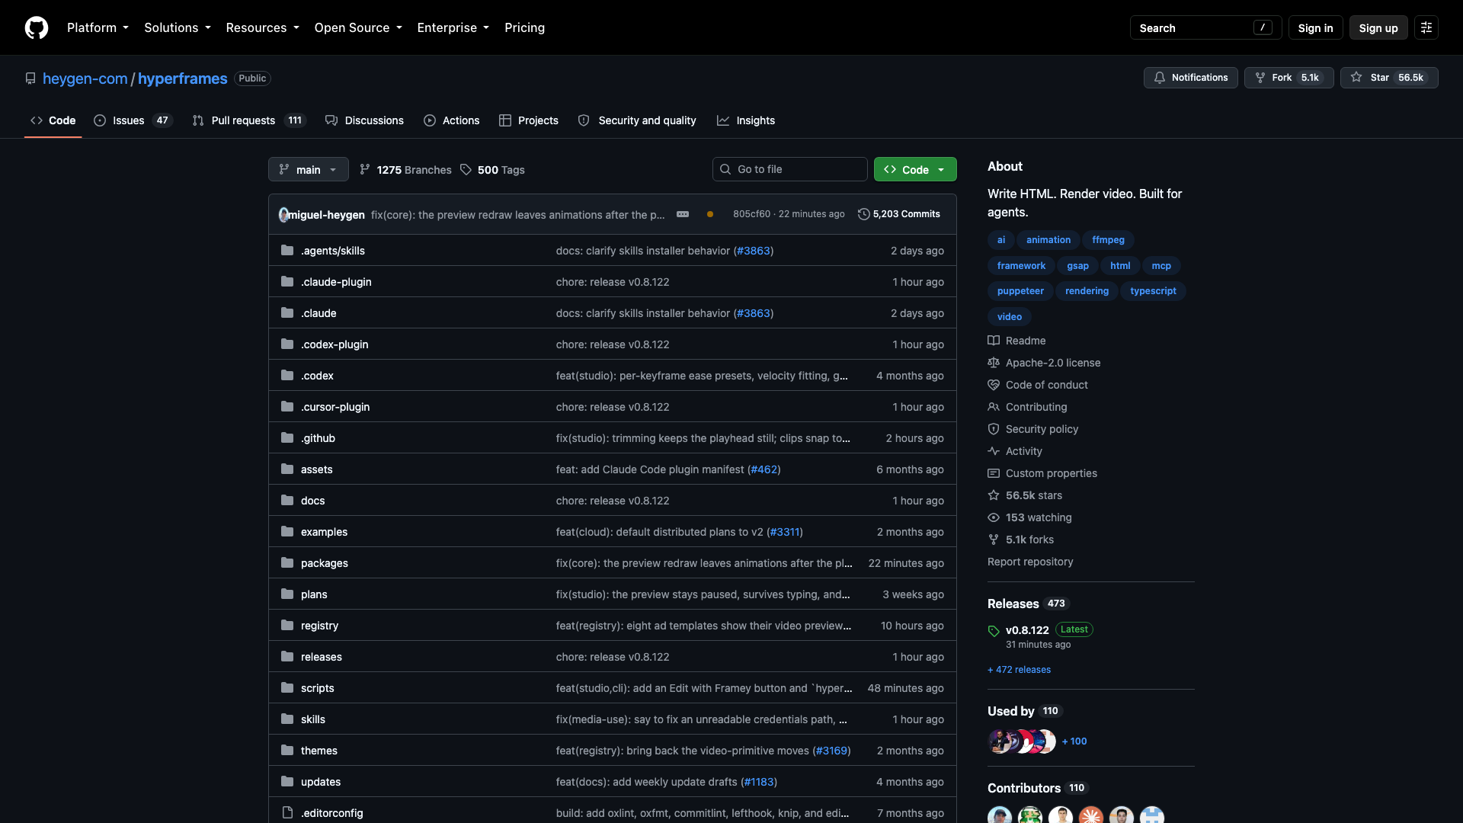1463x823 pixels.
Task: Open the Actions tab
Action: pos(452,120)
